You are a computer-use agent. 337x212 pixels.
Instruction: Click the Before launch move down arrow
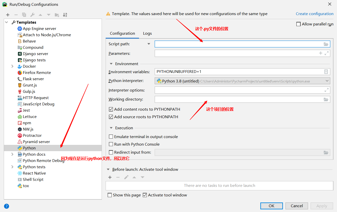coord(143,177)
